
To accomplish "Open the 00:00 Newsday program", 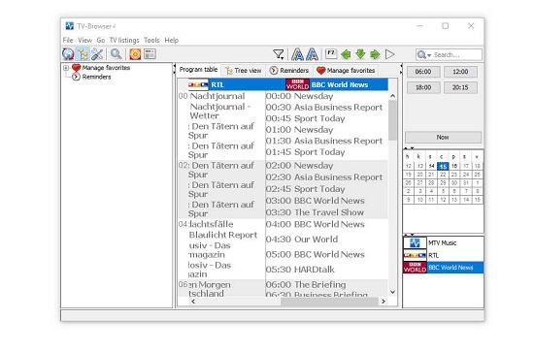I will pos(299,96).
